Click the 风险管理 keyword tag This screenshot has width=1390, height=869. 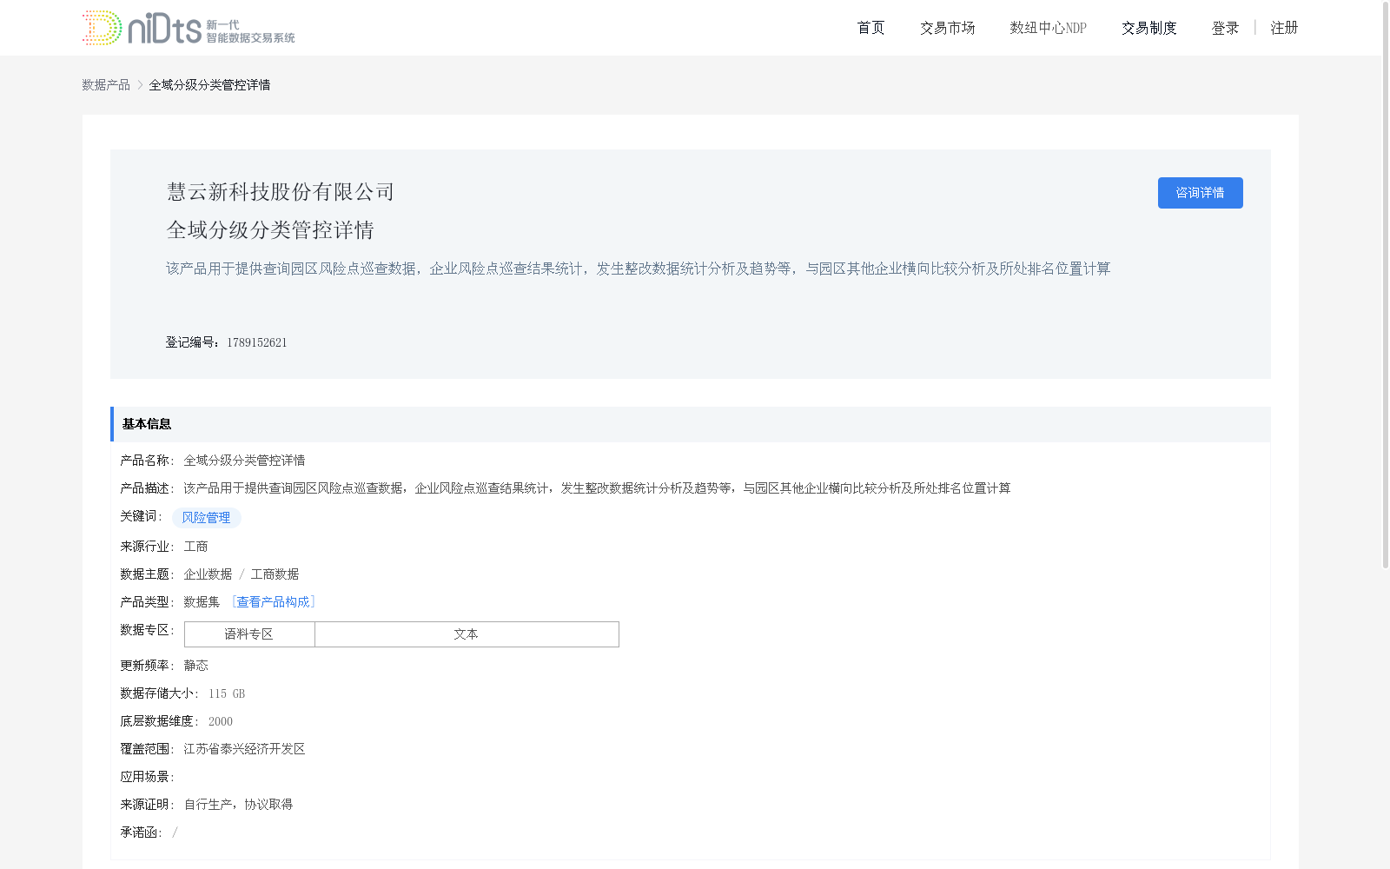pyautogui.click(x=206, y=518)
